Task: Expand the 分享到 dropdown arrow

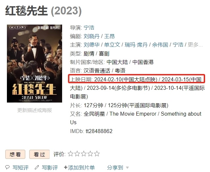Action: tap(128, 168)
